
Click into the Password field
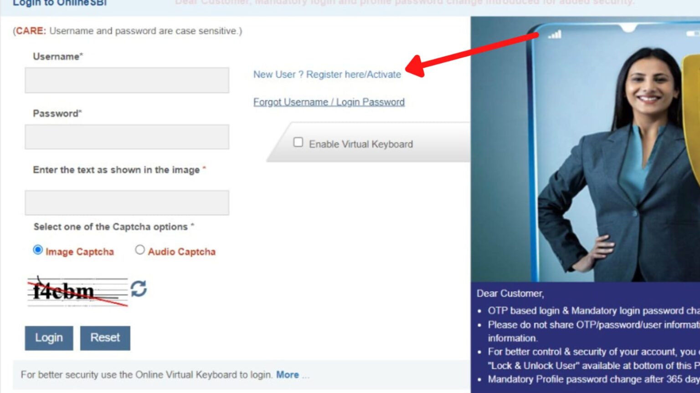click(x=127, y=137)
